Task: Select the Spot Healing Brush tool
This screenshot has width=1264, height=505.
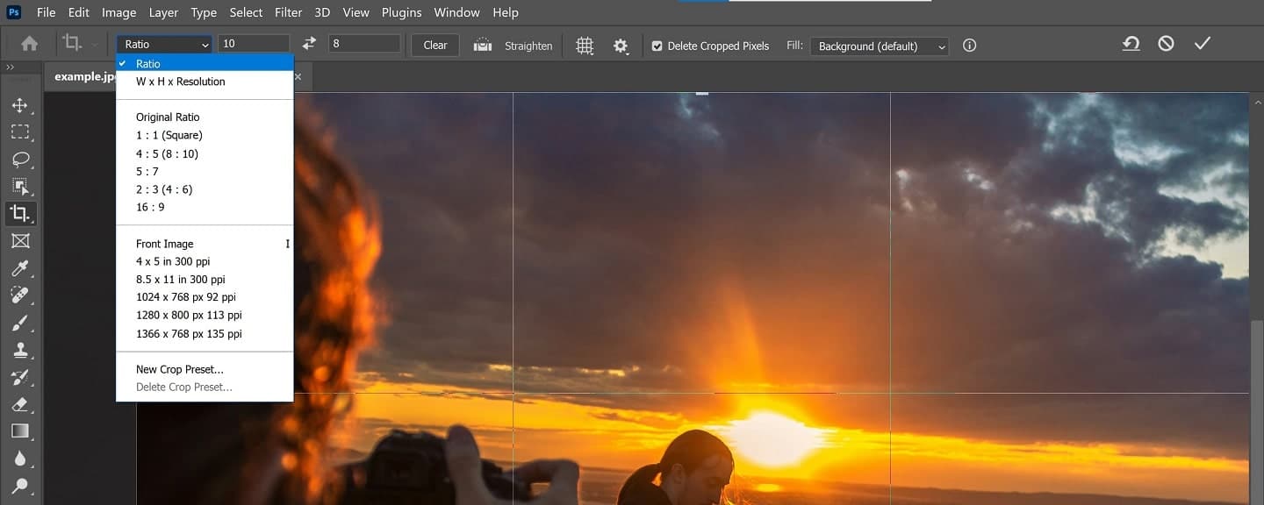Action: [x=21, y=295]
